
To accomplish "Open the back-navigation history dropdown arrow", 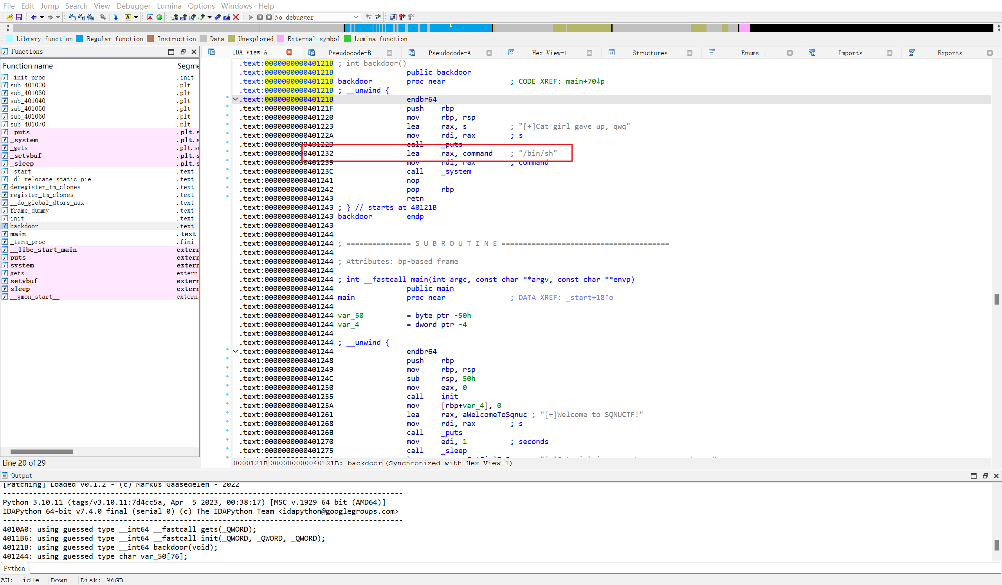I will pos(42,17).
